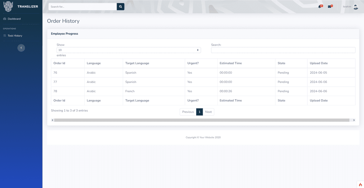
Task: Collapse the sidebar with the round chevron button
Action: click(21, 48)
